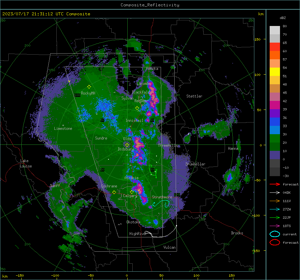Select the 65 dBZ red color swatch
This screenshot has height=280, width=300.
275,47
